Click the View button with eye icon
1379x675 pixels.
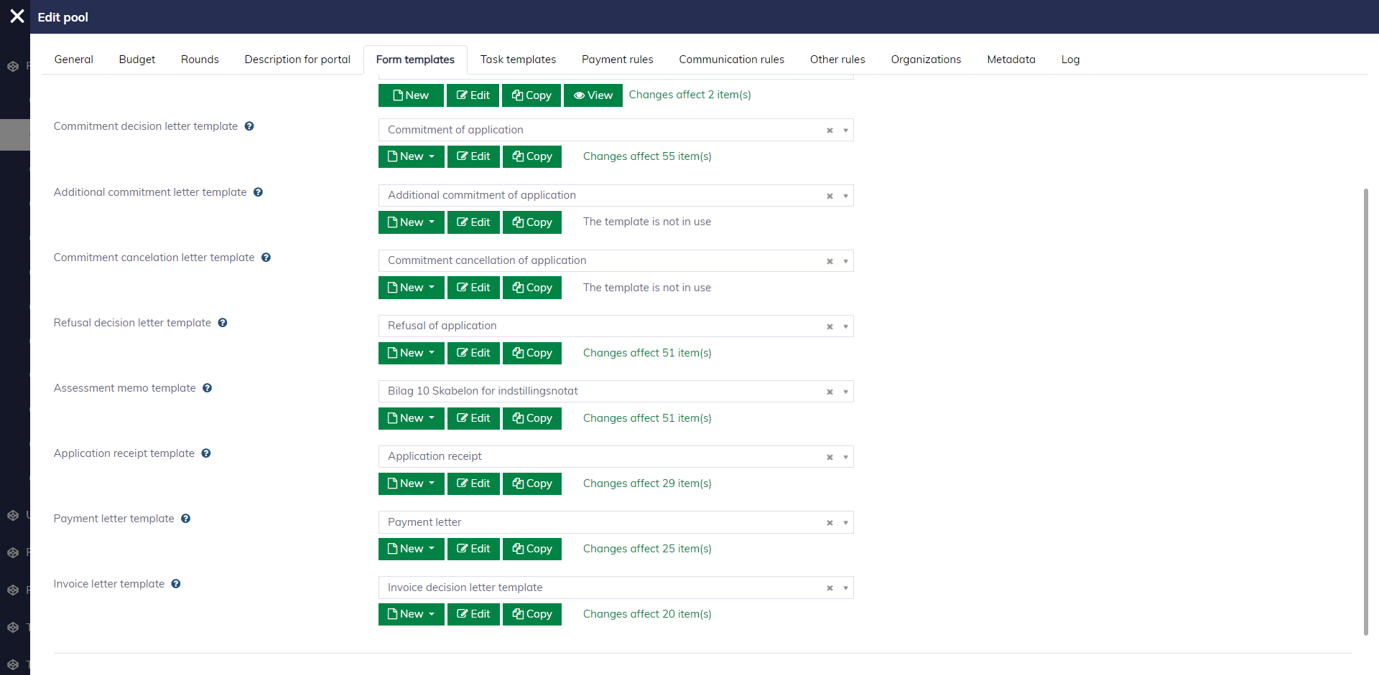(x=593, y=95)
